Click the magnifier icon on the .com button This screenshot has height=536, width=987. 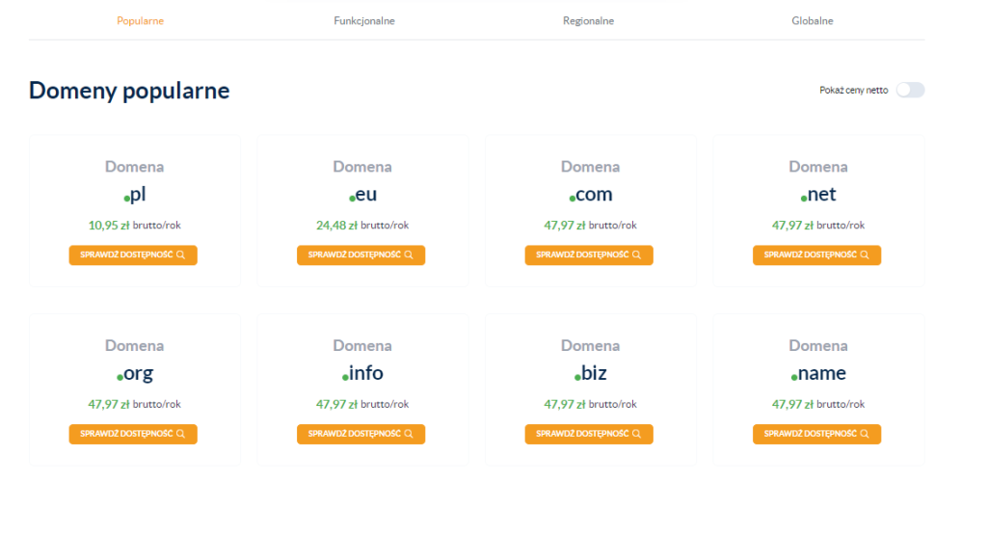point(636,255)
